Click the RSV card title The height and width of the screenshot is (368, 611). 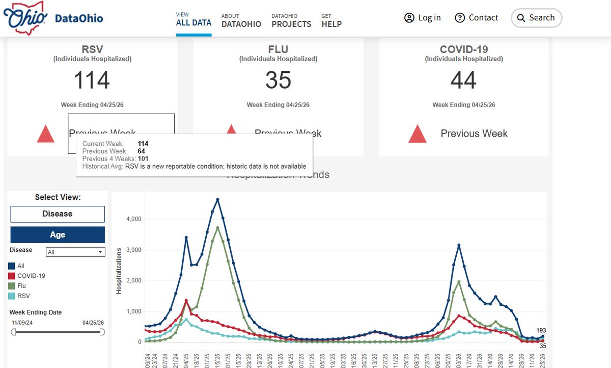click(x=92, y=49)
